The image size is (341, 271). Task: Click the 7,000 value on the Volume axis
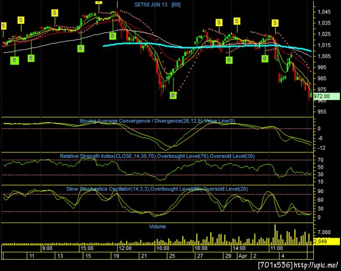click(324, 232)
